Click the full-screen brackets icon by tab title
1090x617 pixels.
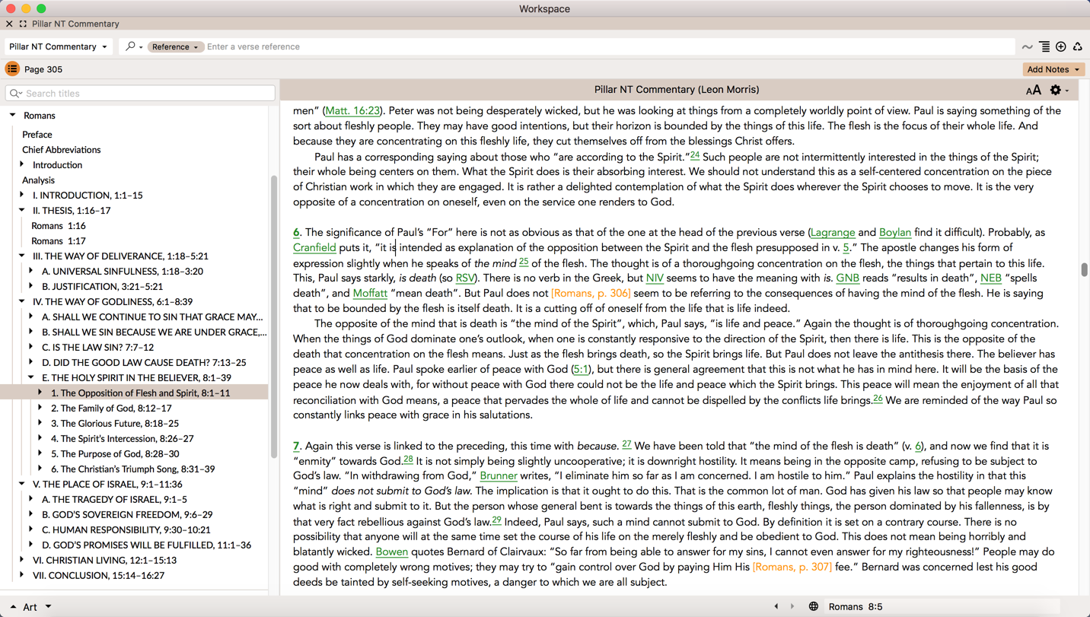(x=23, y=24)
